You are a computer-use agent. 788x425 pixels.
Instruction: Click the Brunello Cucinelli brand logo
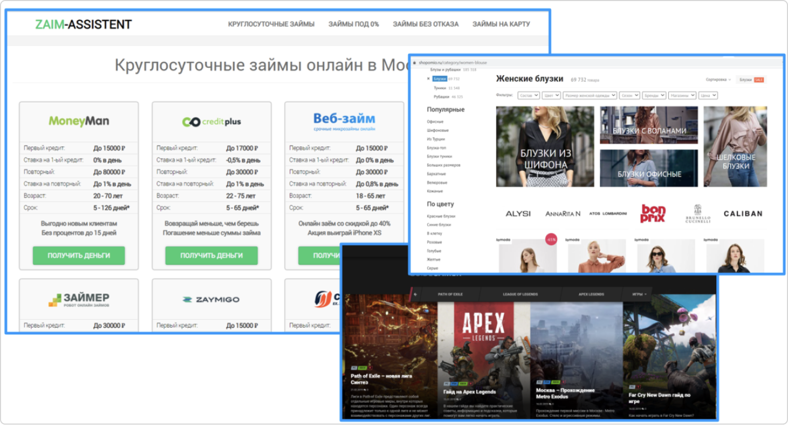pyautogui.click(x=698, y=214)
